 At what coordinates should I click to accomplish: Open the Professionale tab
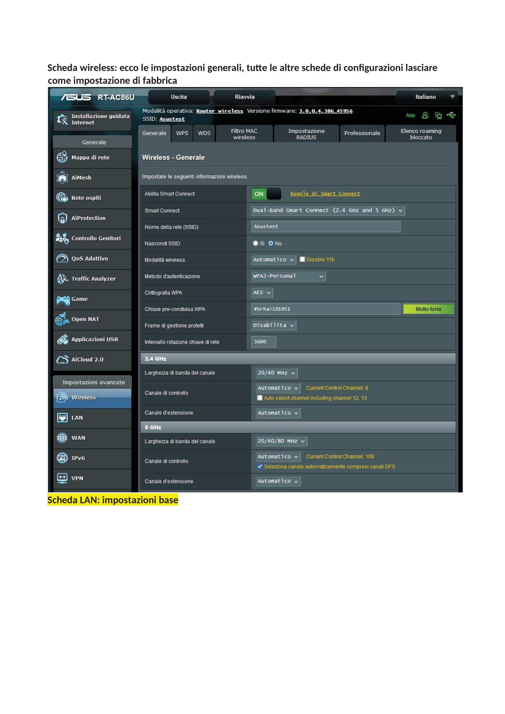pyautogui.click(x=362, y=133)
